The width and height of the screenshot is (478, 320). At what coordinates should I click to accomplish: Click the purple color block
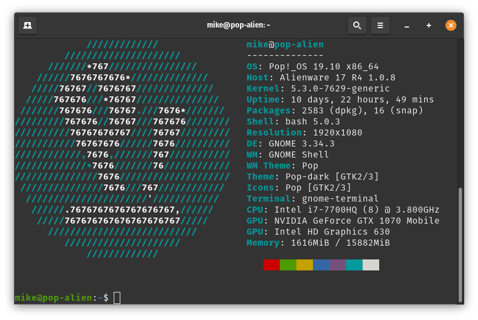(338, 265)
